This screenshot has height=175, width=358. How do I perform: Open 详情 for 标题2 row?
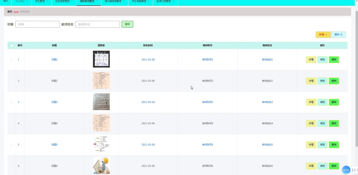pyautogui.click(x=311, y=81)
